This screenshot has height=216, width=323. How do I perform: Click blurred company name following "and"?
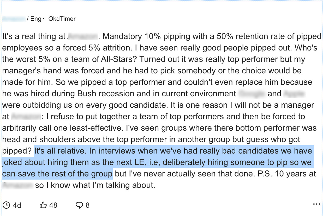click(x=294, y=93)
